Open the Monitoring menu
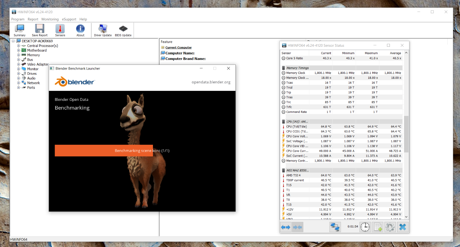 tap(50, 19)
